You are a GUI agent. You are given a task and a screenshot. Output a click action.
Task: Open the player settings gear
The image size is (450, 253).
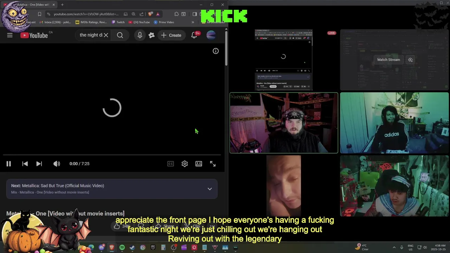point(185,164)
